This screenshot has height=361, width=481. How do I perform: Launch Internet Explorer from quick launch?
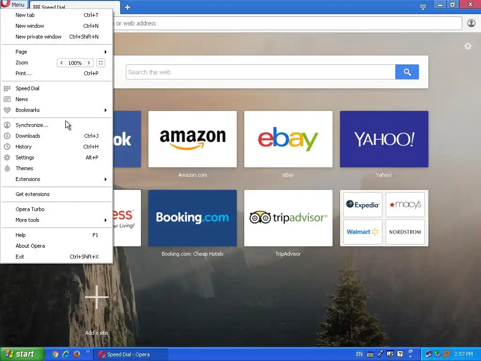[x=66, y=354]
